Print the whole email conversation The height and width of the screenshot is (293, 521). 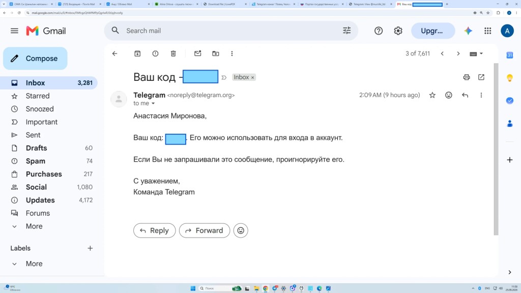pos(467,77)
